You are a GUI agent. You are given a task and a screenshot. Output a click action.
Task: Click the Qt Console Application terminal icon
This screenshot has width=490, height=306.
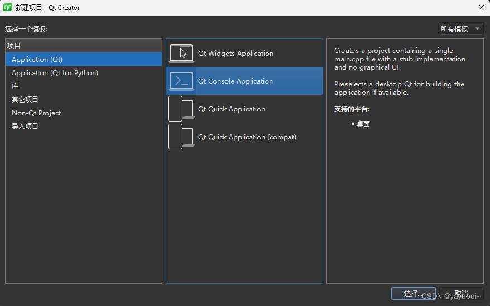(x=181, y=81)
